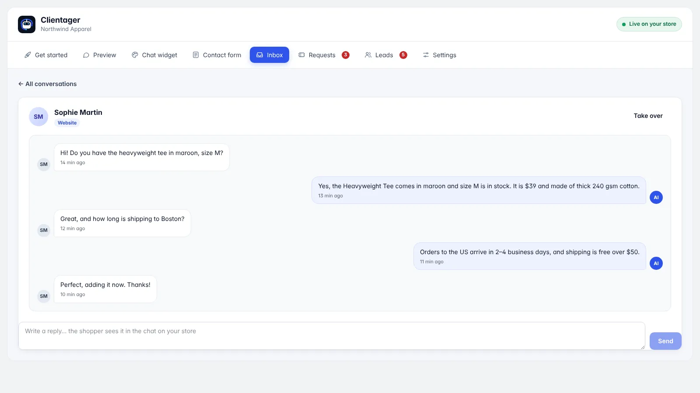Click the speech bubble icon beside Preview

tap(86, 55)
